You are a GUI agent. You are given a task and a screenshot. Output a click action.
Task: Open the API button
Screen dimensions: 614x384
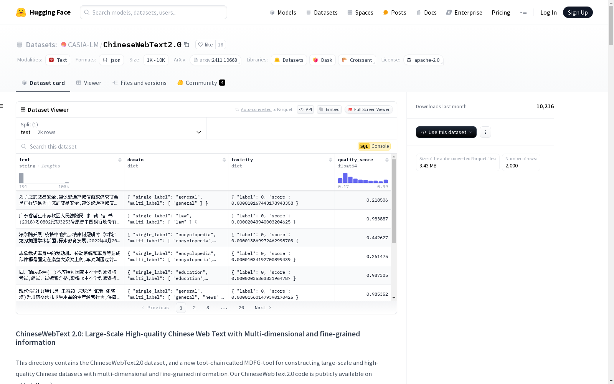coord(305,109)
